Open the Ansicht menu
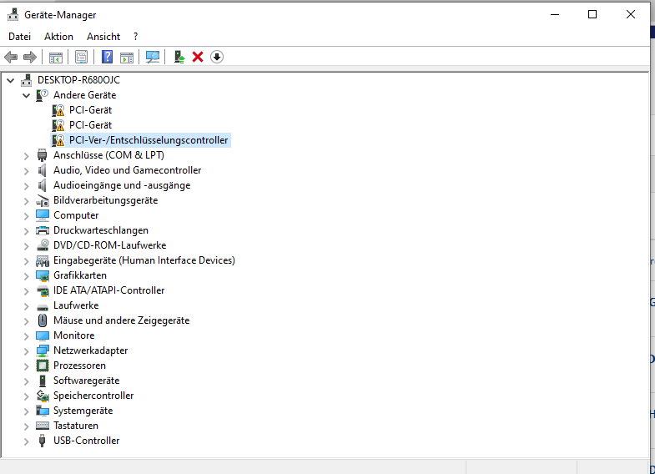Image resolution: width=655 pixels, height=474 pixels. 103,37
